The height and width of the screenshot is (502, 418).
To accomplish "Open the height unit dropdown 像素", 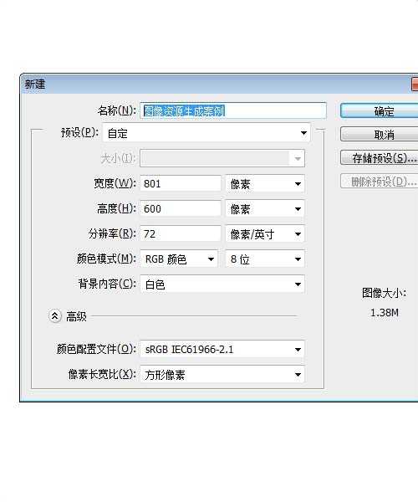I will click(x=265, y=208).
